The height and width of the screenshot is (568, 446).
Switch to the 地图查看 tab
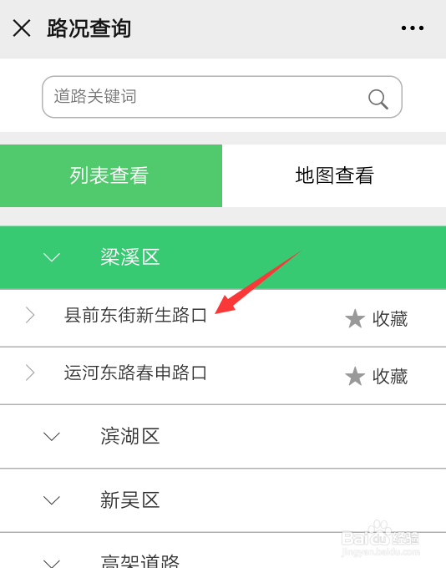[334, 175]
